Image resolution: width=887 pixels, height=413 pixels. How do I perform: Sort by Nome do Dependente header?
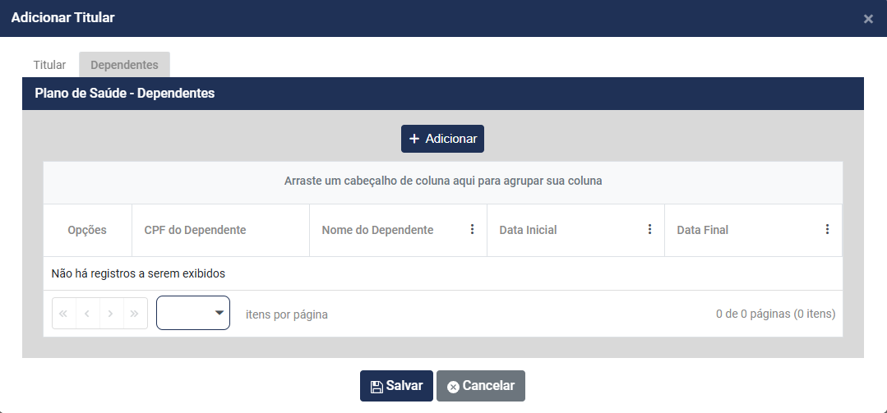tap(377, 230)
